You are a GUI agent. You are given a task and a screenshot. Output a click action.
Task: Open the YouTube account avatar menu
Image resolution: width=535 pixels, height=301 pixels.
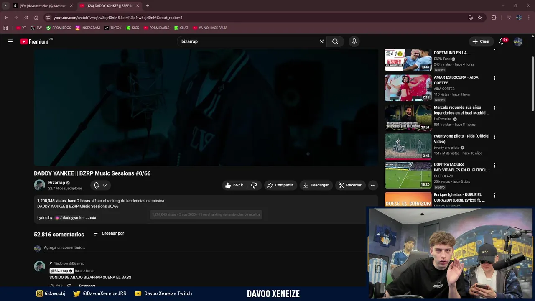(x=518, y=41)
